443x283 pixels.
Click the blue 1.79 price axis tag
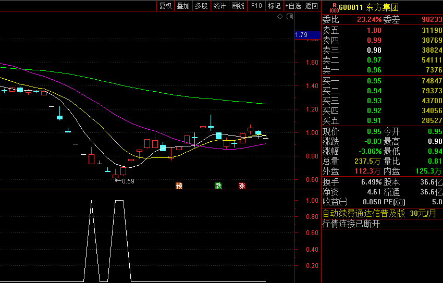[x=301, y=35]
